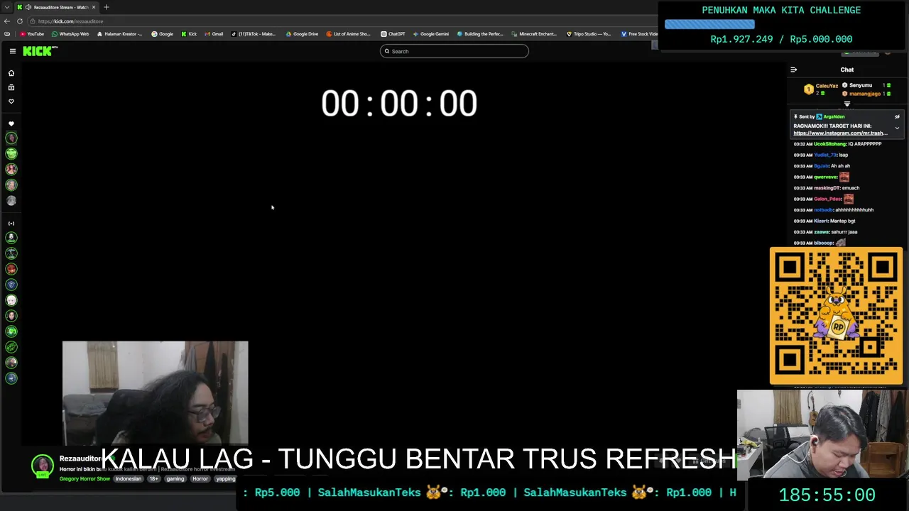This screenshot has height=511, width=909.
Task: Select the Rezaauditore Stream browser tab
Action: coord(57,7)
